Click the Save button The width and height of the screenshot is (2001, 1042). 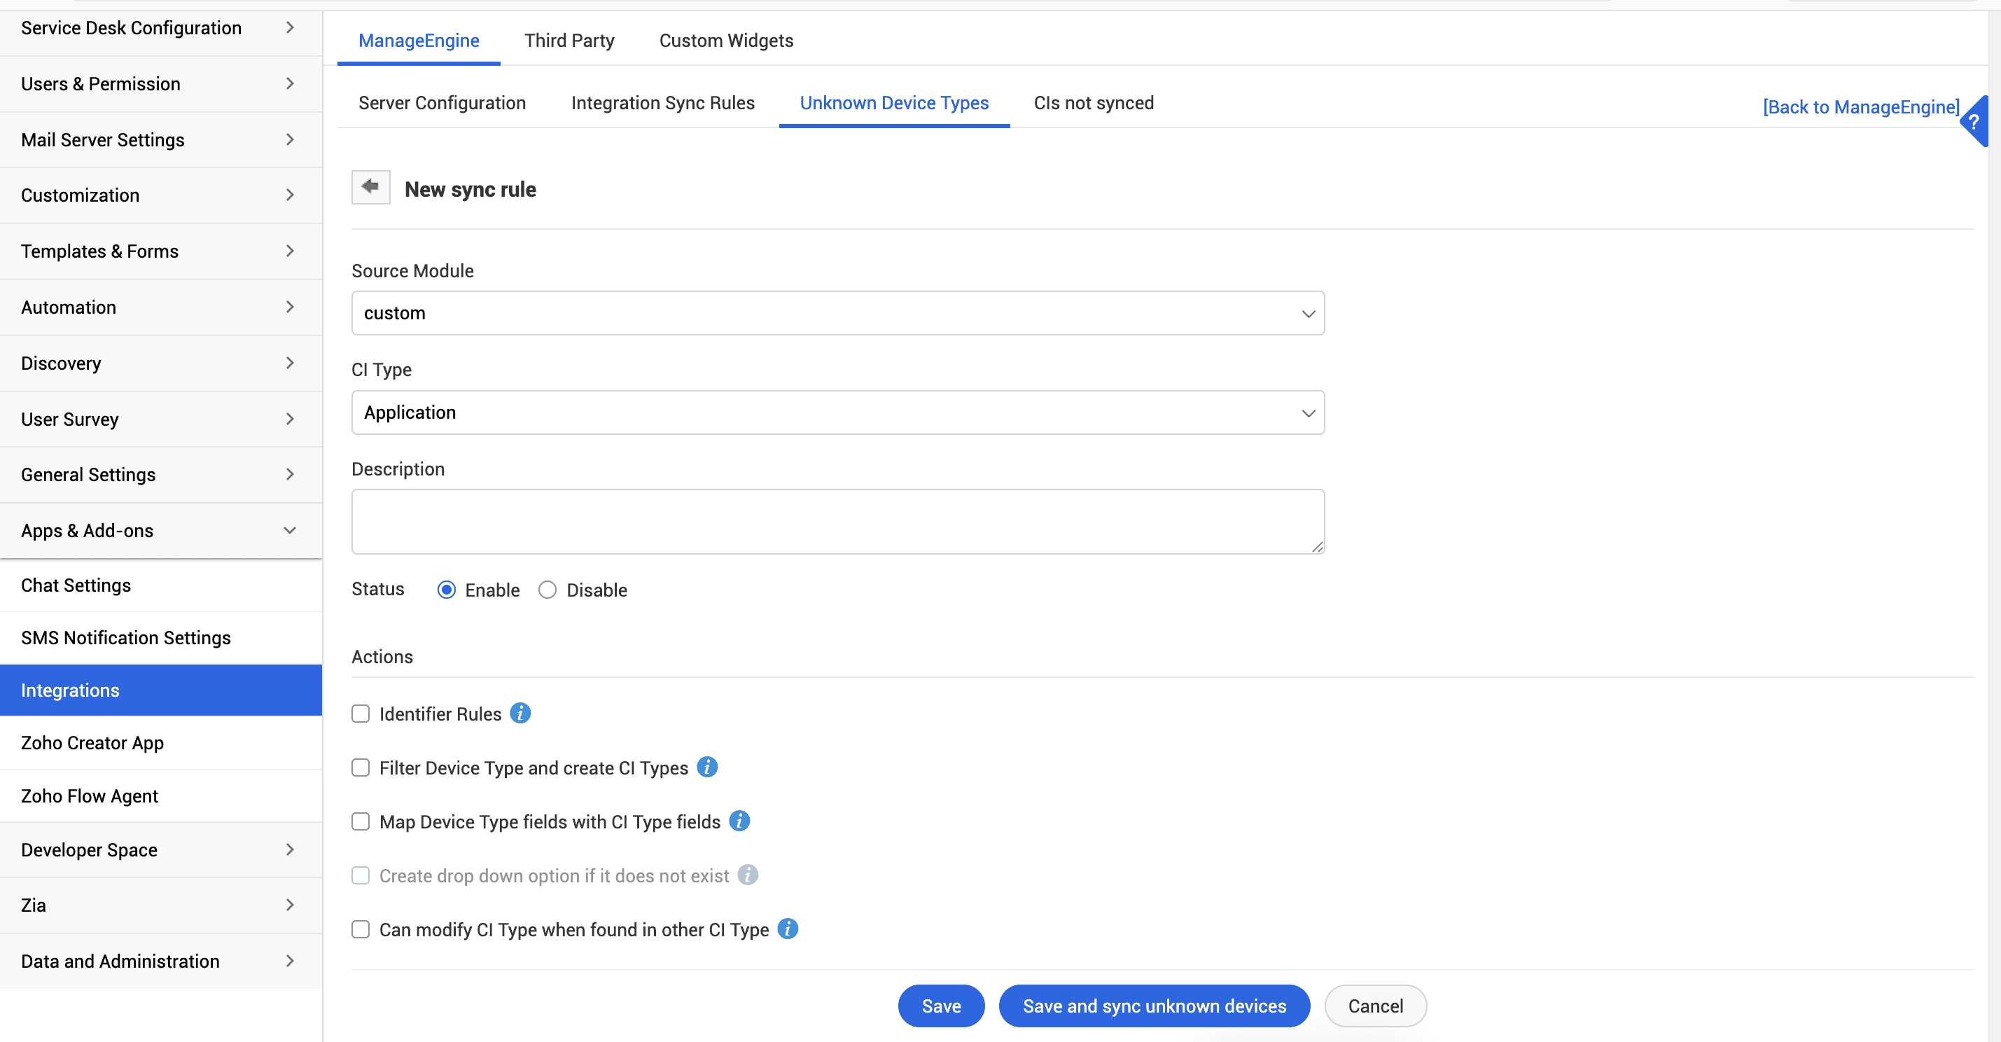tap(942, 1006)
